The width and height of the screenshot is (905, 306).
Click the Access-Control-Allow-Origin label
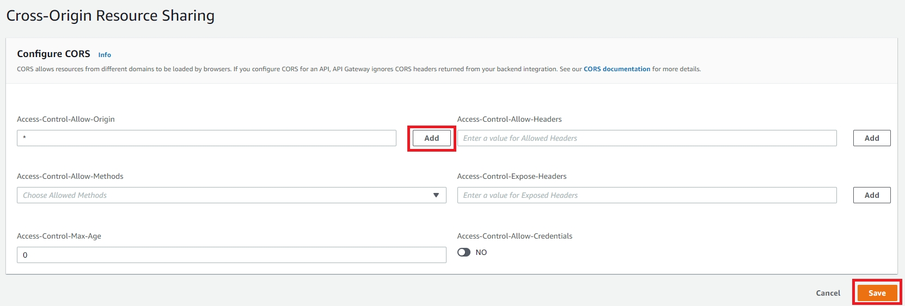66,119
